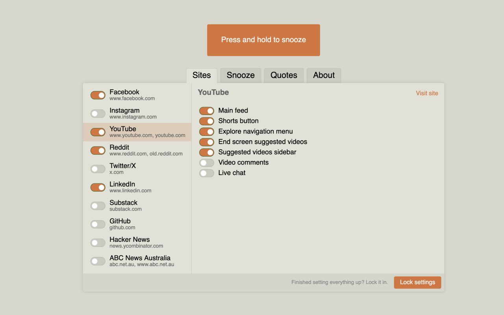Click the Main feed label
This screenshot has height=315, width=504.
pos(233,111)
